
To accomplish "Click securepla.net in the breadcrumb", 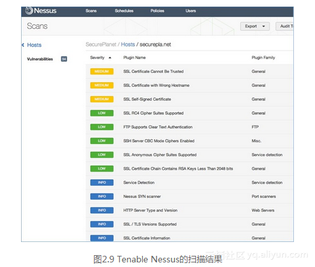I will coord(155,45).
